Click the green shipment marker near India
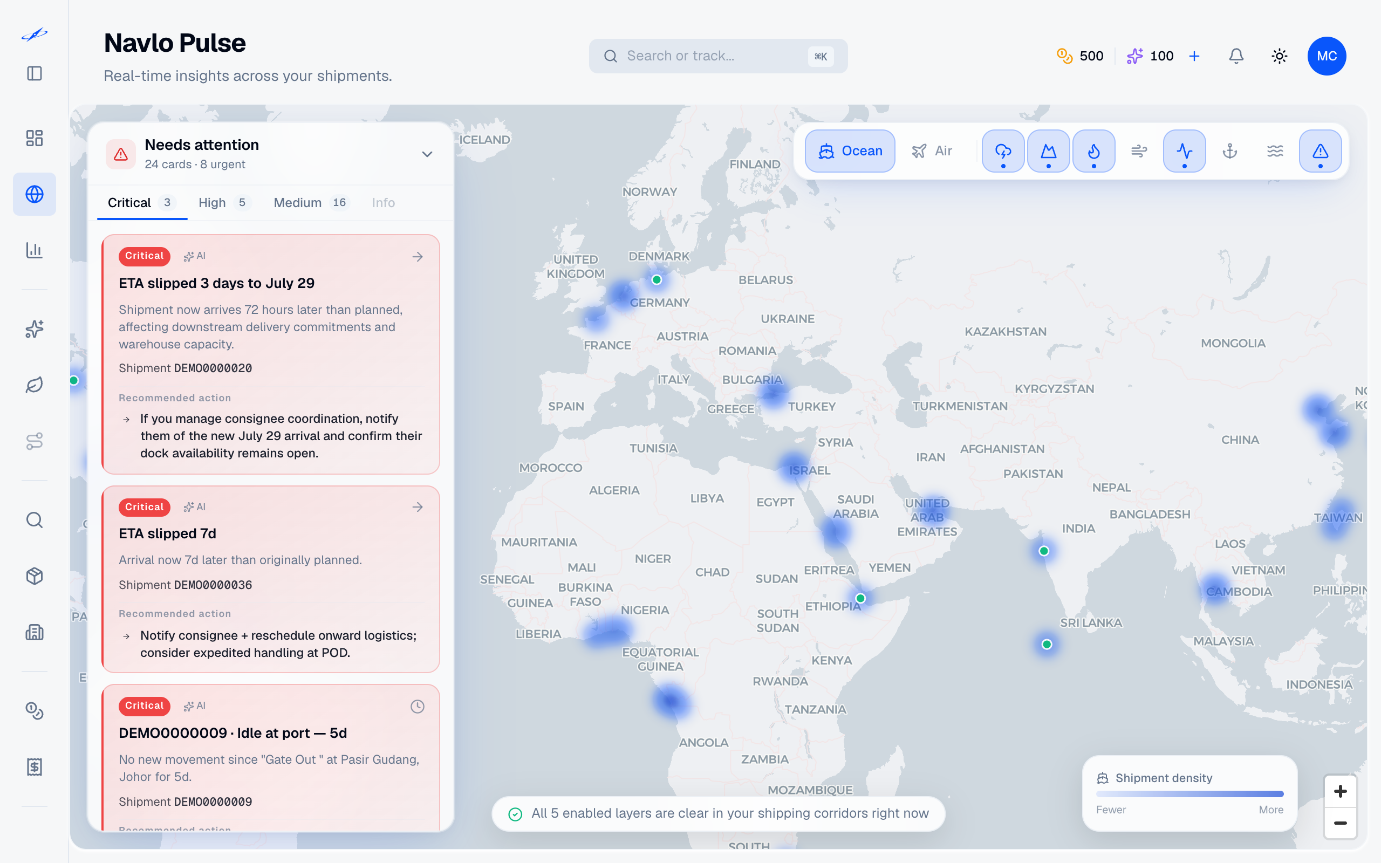Viewport: 1381px width, 863px height. 1044,551
